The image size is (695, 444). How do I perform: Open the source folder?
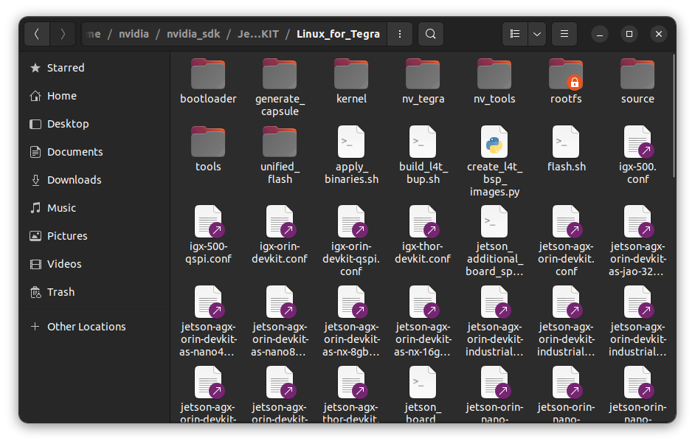[x=637, y=76]
